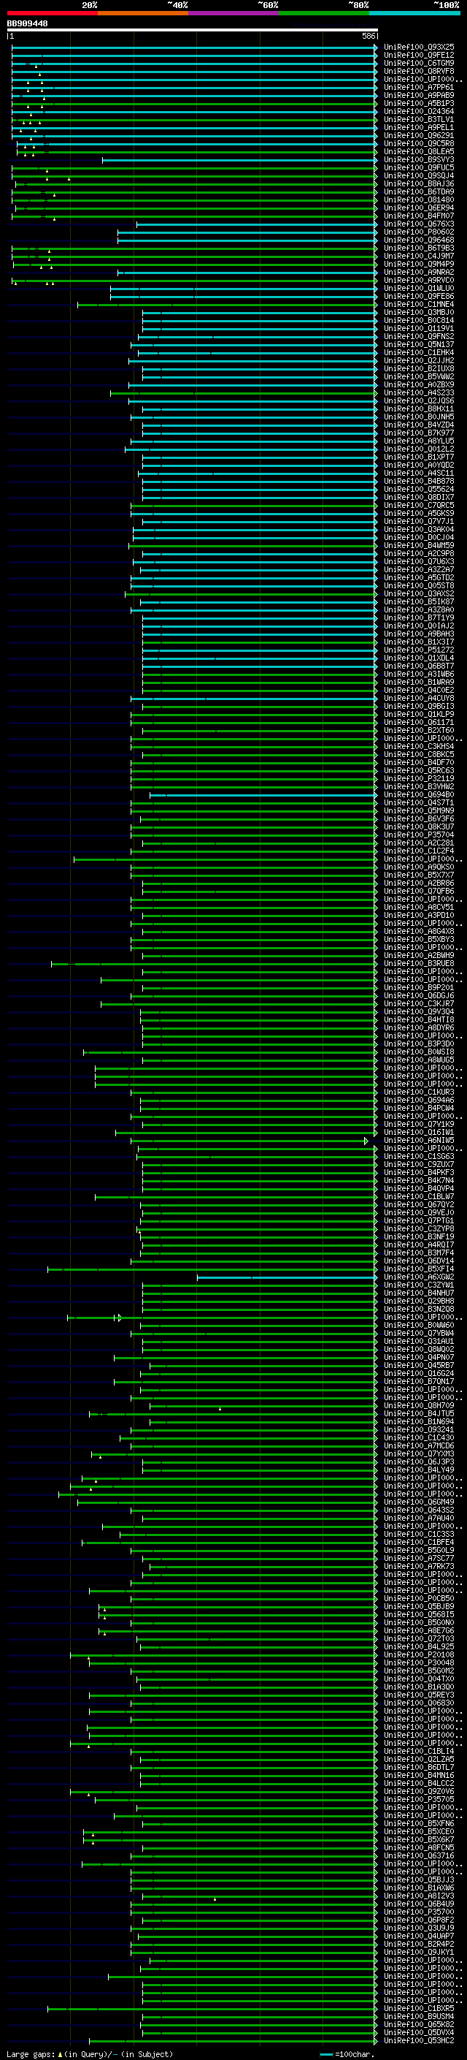
Task: Click the cyan ~100% identity legend color
Action: click(414, 13)
